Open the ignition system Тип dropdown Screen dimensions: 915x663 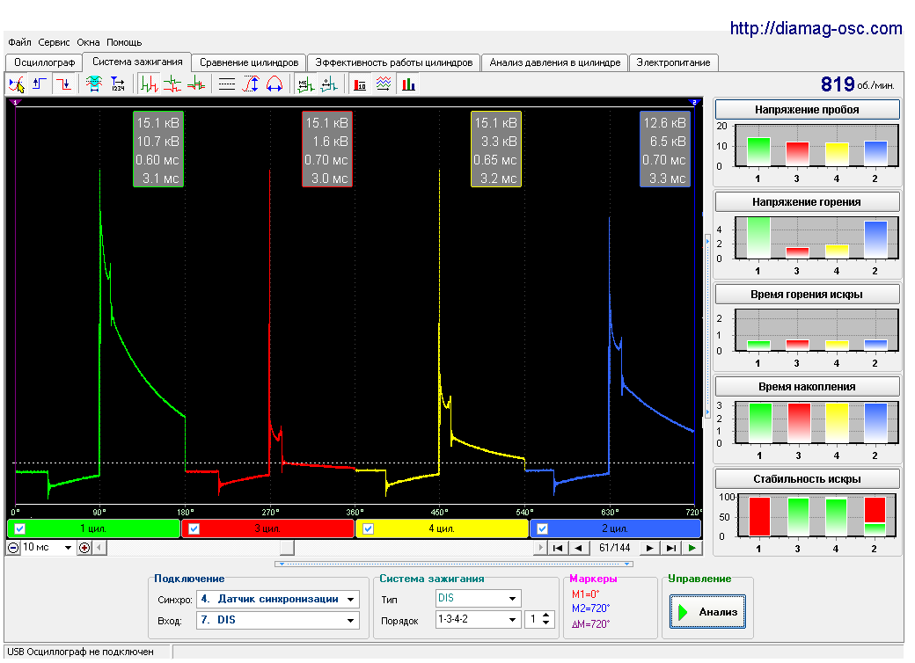(x=512, y=599)
